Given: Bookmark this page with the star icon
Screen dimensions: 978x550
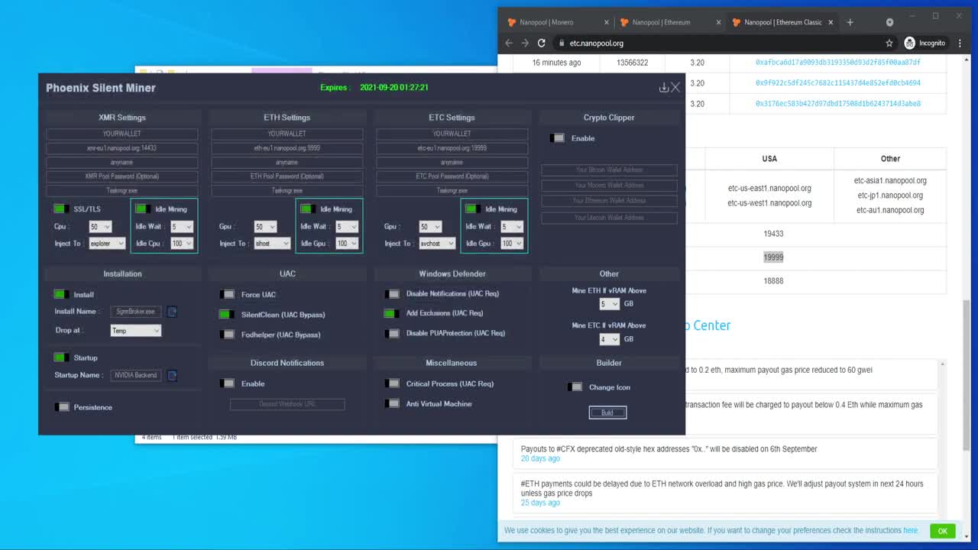Looking at the screenshot, I should tap(889, 44).
